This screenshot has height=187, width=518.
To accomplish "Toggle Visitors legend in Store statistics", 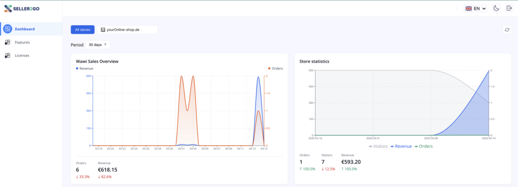I will tap(378, 146).
